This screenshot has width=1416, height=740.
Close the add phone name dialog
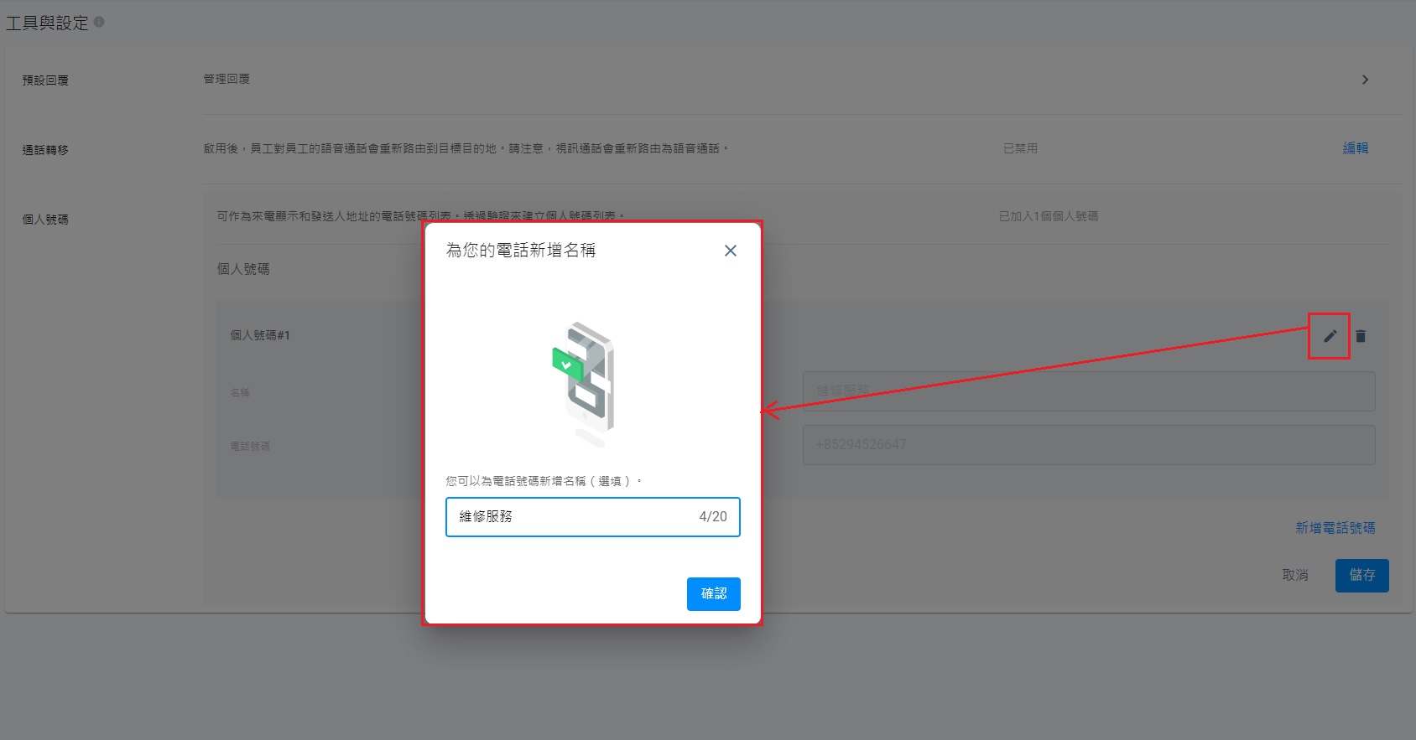click(731, 251)
